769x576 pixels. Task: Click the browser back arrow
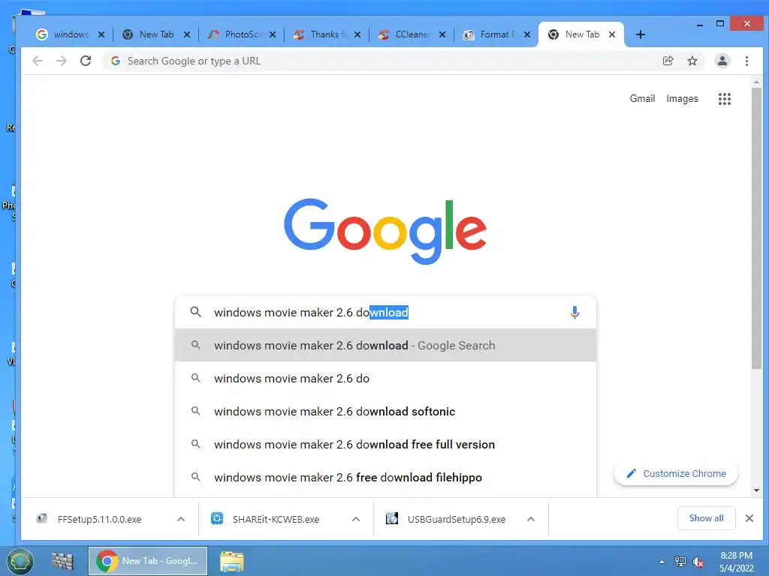coord(38,61)
